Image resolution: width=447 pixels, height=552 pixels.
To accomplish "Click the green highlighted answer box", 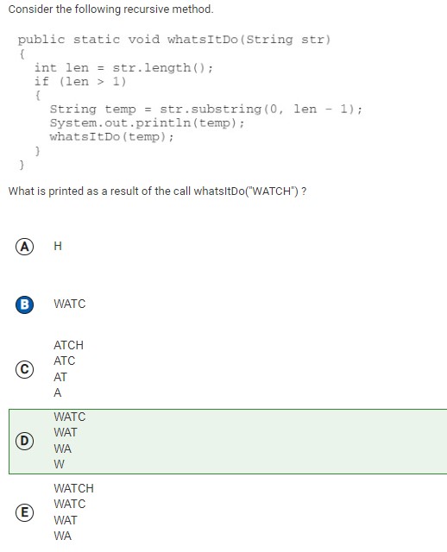I will [228, 442].
